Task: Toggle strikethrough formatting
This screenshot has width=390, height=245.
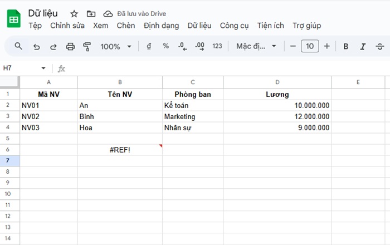Action: (x=380, y=46)
